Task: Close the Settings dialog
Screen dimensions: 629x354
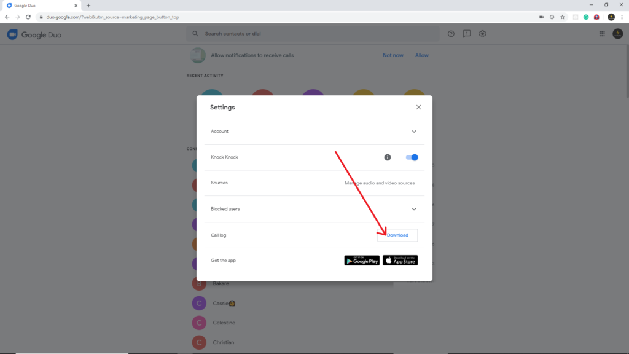Action: [418, 107]
